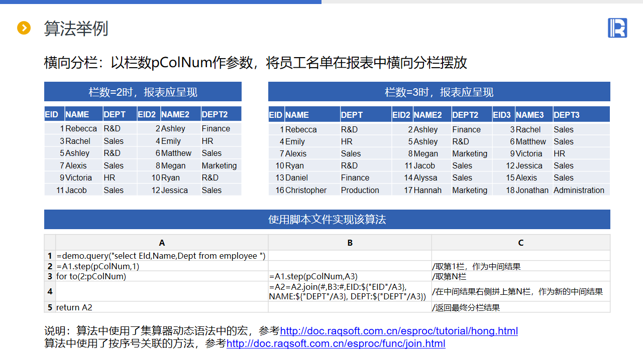Click the 'return A2' cell

(74, 307)
